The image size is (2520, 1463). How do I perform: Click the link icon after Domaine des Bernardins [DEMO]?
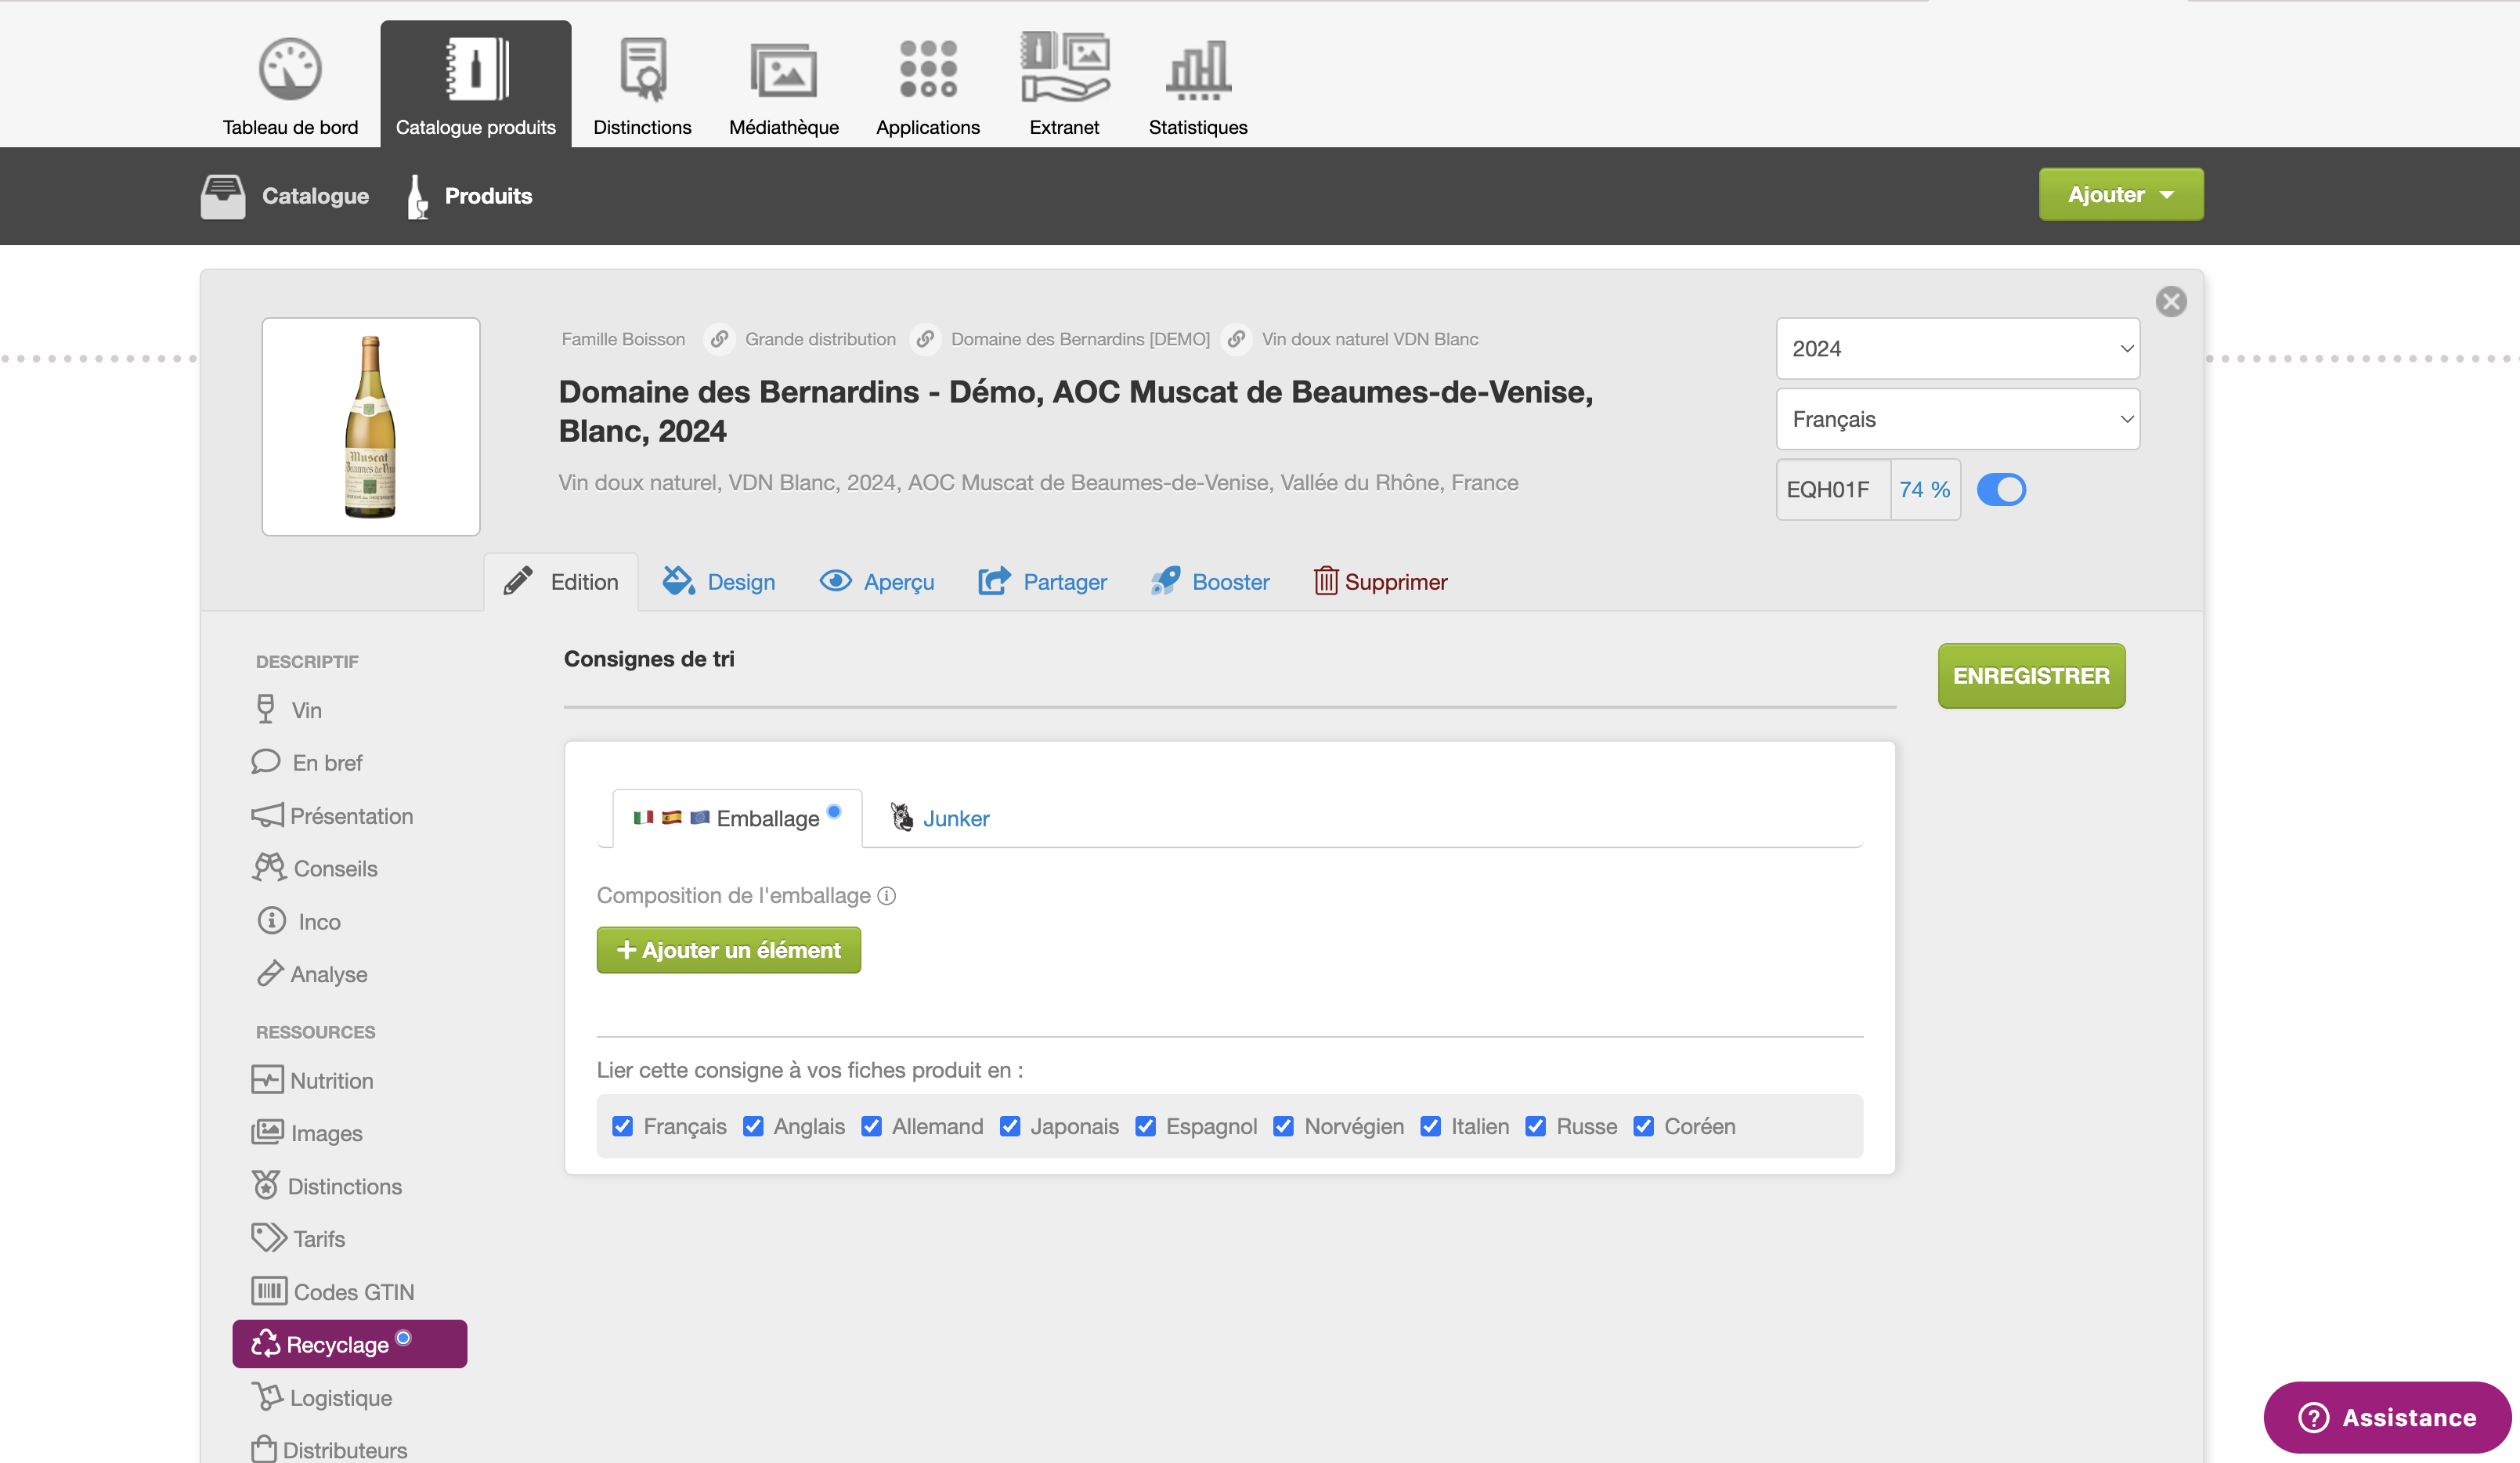[1236, 339]
